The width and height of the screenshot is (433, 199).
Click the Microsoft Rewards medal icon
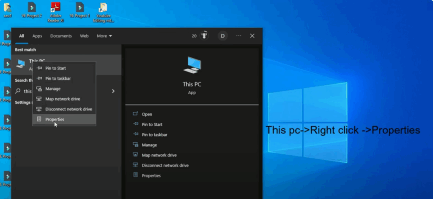(x=205, y=36)
